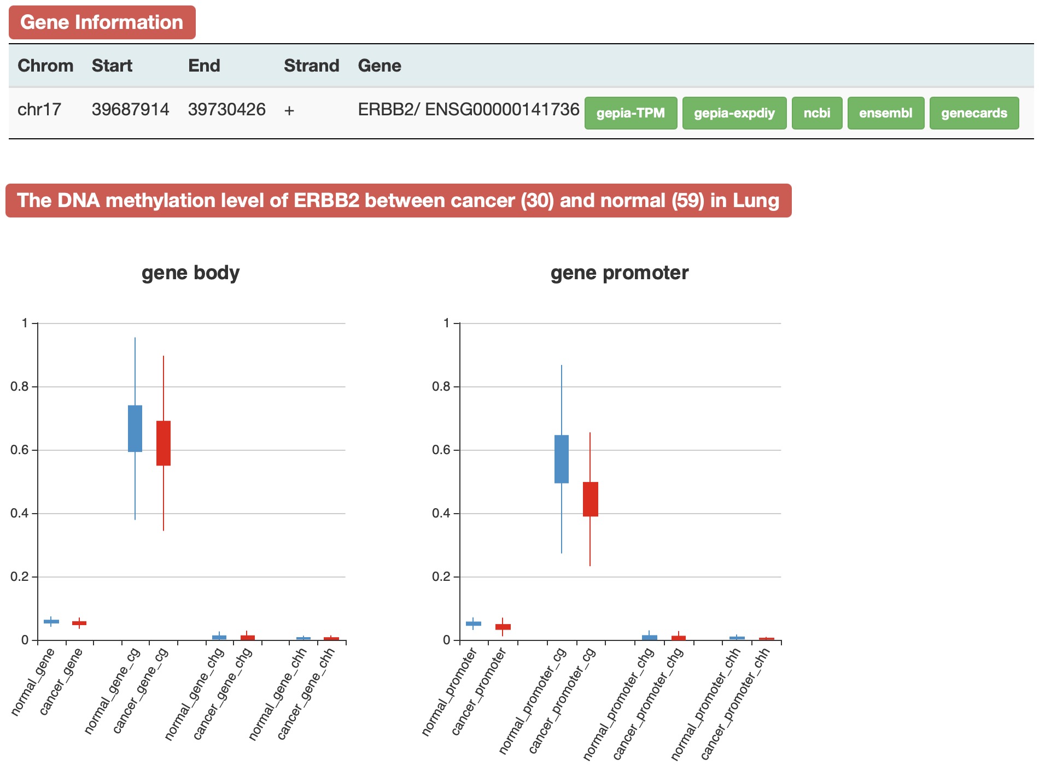Open the ensembl gene page
1039x765 pixels.
click(885, 113)
